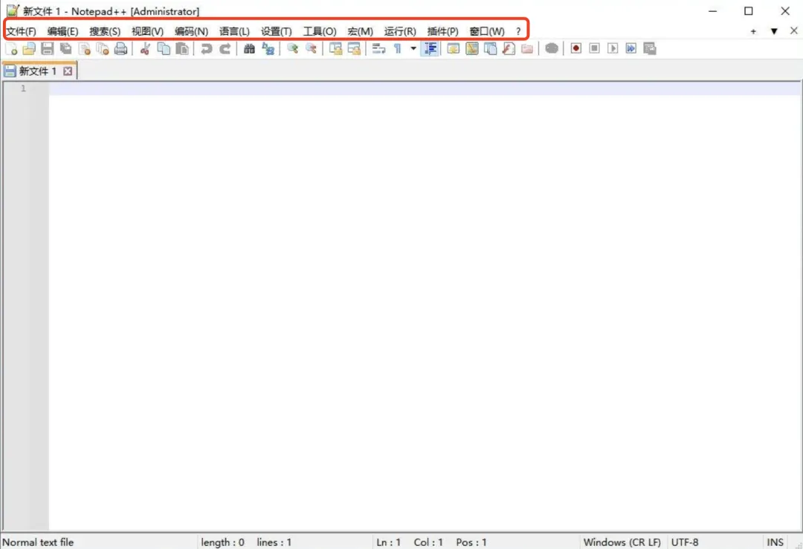The width and height of the screenshot is (803, 549).
Task: Open the 语言(L) menu
Action: [234, 31]
